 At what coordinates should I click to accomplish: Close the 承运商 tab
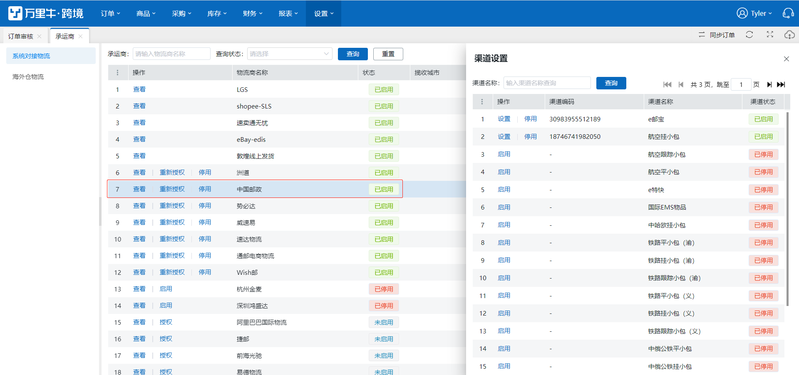tap(80, 36)
